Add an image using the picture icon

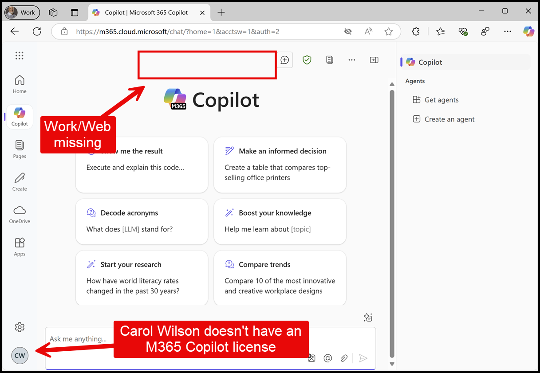pyautogui.click(x=311, y=358)
